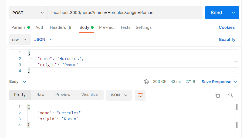247x138 pixels.
Task: Open the response JSON format dropdown
Action: coord(119,95)
